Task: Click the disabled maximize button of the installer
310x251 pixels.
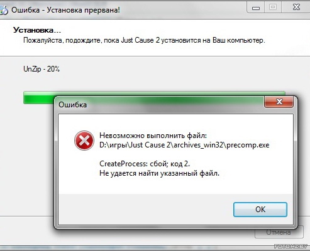Action: click(273, 8)
